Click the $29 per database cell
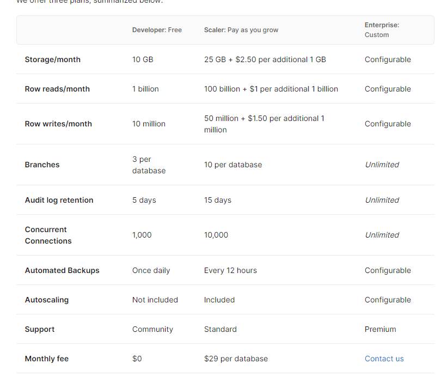447x388 pixels. pos(236,359)
